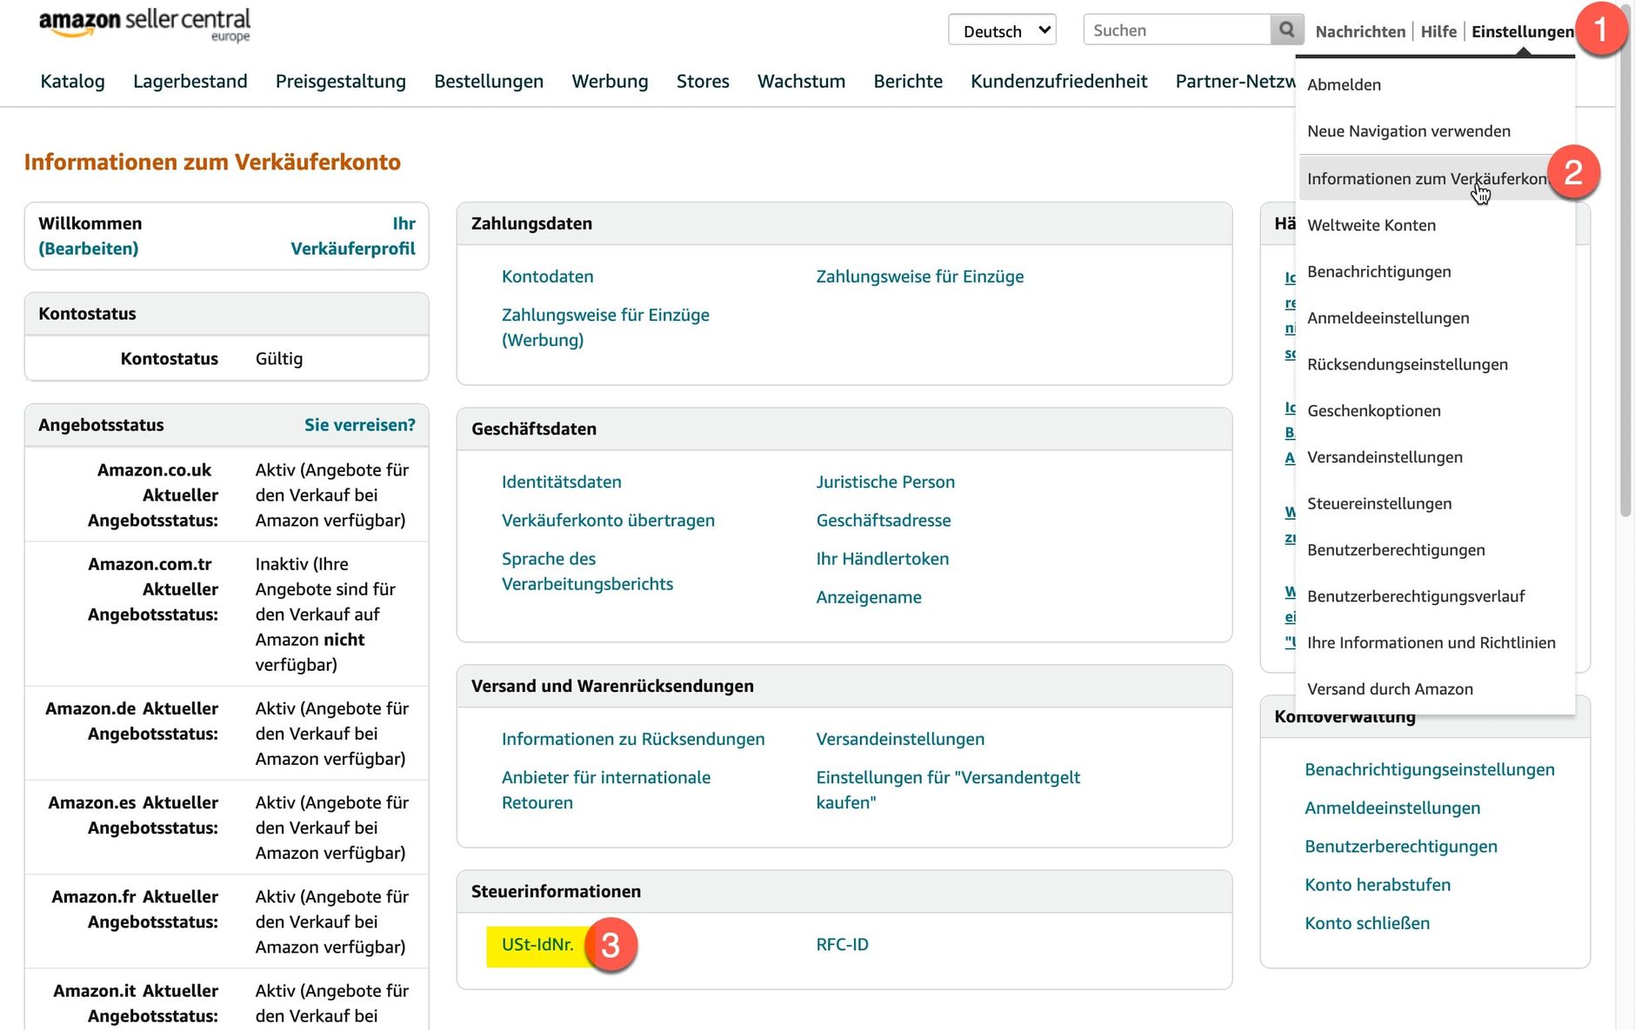Click the Sie verreisen? link
1635x1030 pixels.
(x=359, y=425)
